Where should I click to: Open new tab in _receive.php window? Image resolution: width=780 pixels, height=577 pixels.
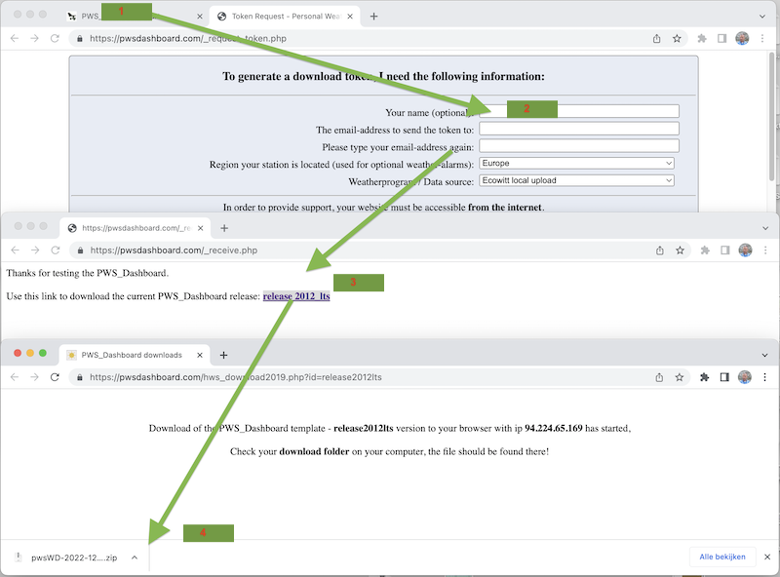tap(224, 228)
